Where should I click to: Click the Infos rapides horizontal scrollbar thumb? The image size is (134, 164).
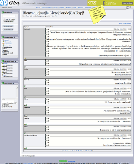click(4, 99)
